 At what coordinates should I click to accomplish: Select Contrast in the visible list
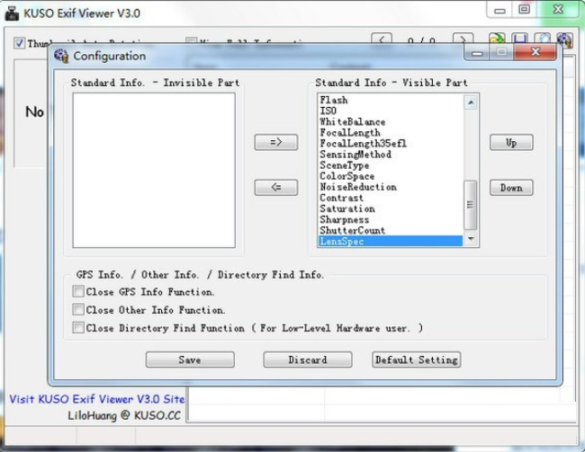(x=391, y=198)
